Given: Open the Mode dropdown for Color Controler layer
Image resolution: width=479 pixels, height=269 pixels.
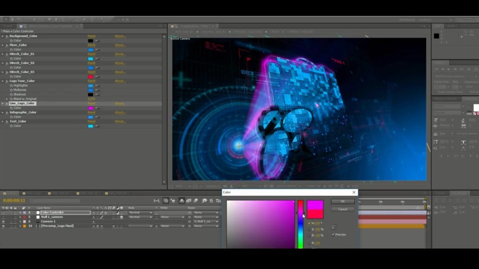Looking at the screenshot, I should tap(140, 213).
